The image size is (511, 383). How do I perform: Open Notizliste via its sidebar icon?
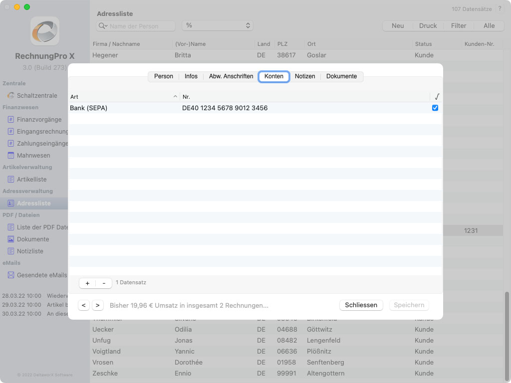(x=10, y=251)
